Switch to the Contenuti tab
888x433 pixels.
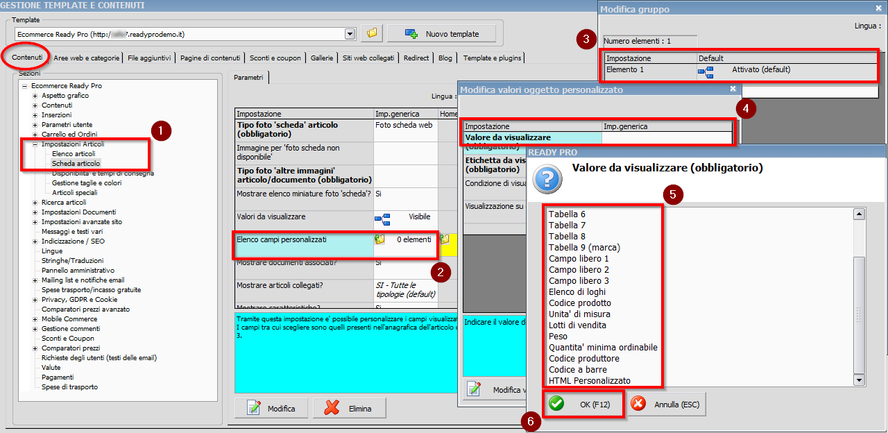click(x=28, y=58)
